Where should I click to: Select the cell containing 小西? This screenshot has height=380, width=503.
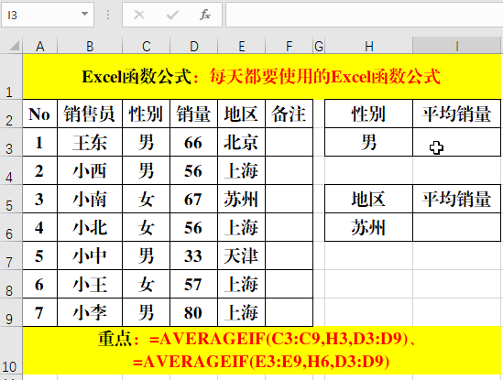[90, 170]
